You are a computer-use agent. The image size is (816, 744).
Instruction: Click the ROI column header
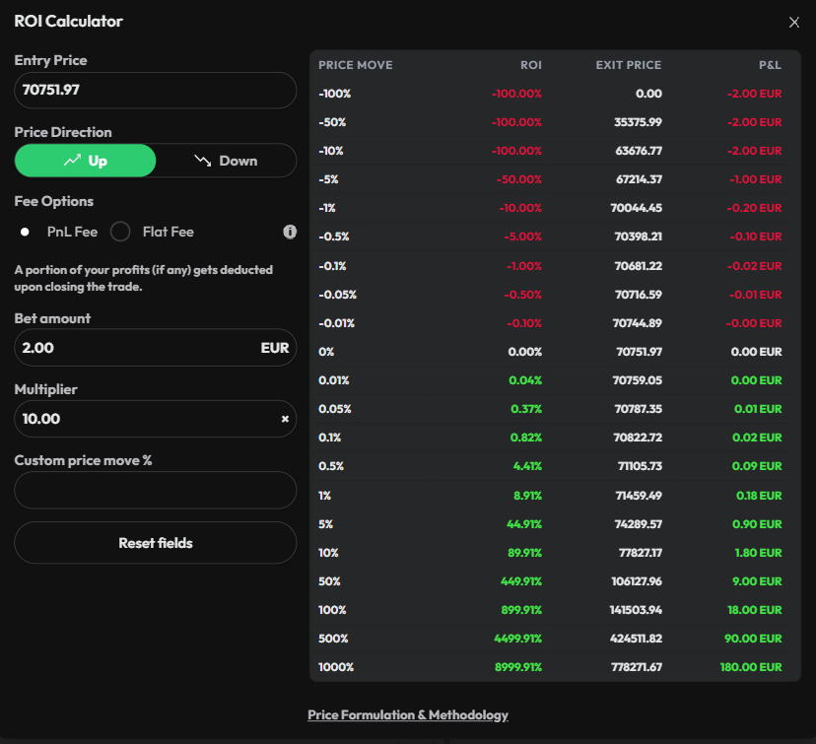530,65
